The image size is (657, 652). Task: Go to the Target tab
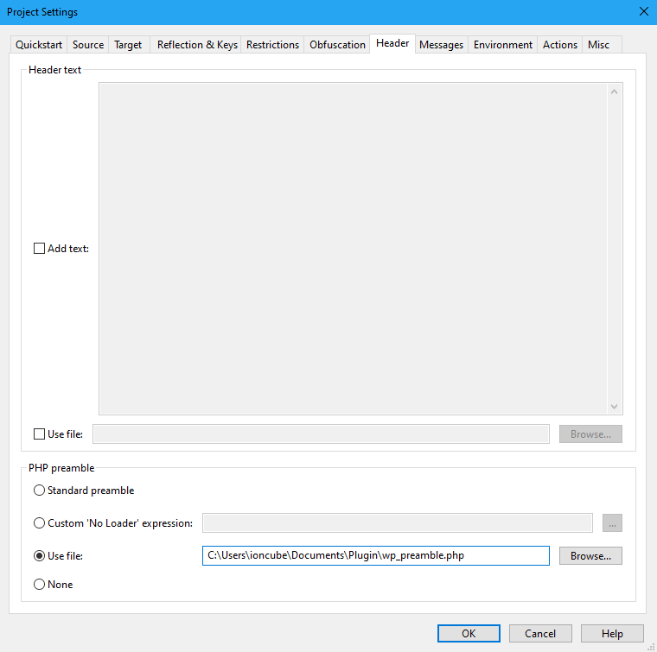(x=128, y=45)
